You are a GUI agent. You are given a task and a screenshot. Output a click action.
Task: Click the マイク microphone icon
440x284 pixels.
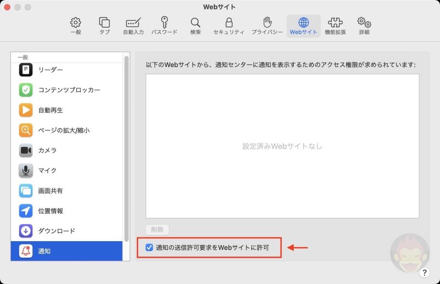(x=26, y=170)
